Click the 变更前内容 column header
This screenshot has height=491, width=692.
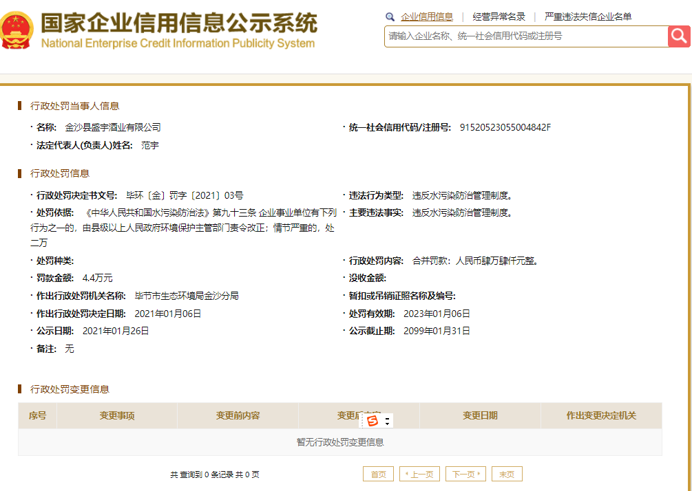click(238, 415)
